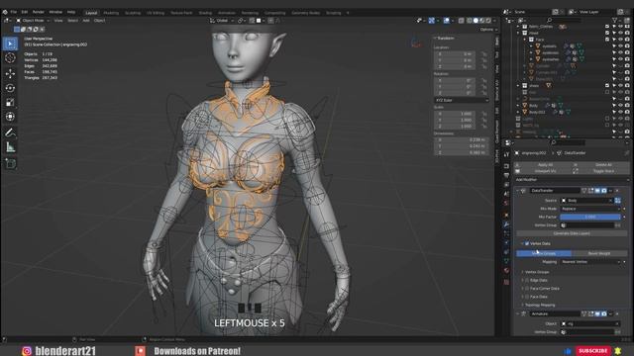Screen dimensions: 634x356
Task: Open the XYZ Euler rotation mode dropdown
Action: coord(461,100)
